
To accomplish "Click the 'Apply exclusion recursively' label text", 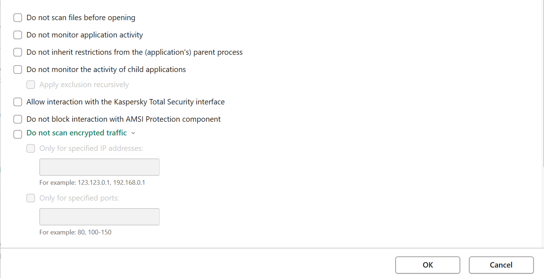I will 84,85.
